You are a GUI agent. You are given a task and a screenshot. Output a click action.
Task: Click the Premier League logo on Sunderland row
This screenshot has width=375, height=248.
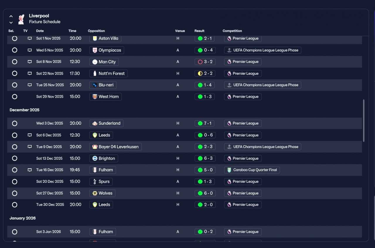coord(229,123)
